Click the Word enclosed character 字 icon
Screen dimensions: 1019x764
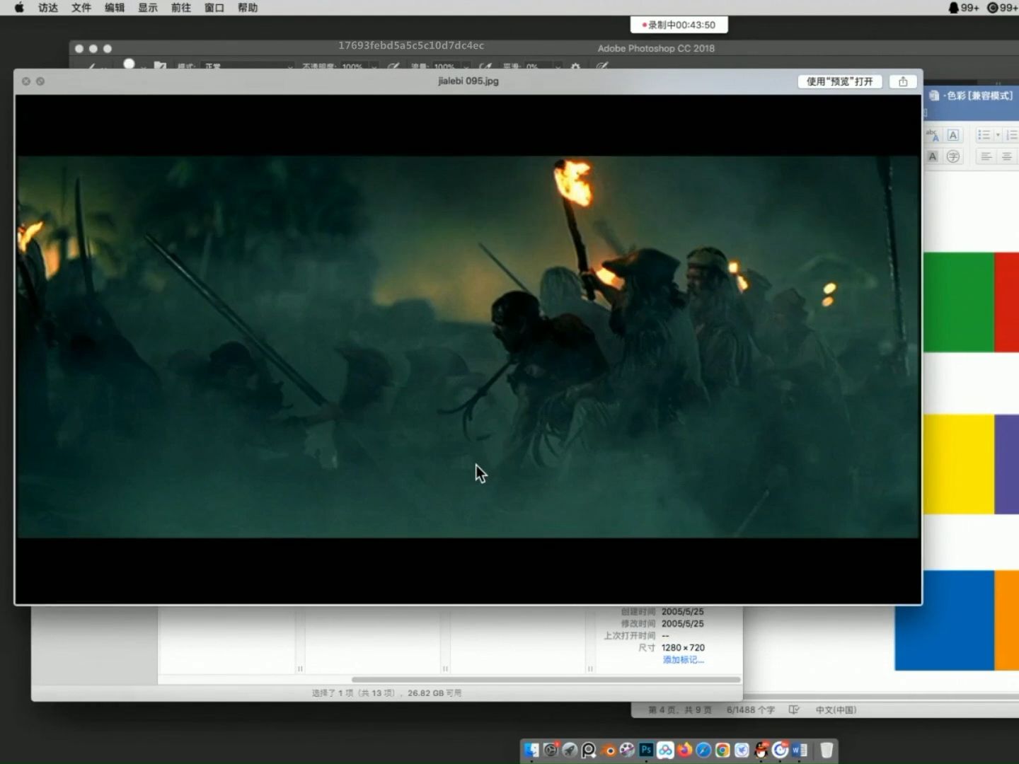953,156
